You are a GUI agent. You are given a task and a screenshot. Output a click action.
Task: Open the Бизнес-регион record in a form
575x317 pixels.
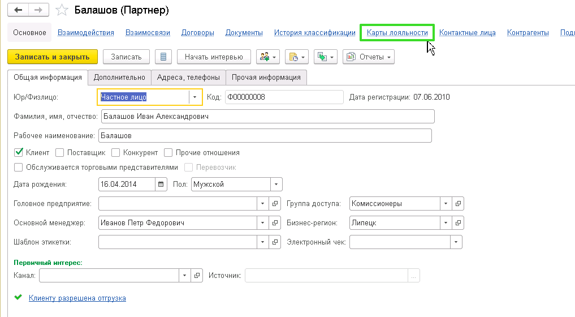[x=458, y=222]
